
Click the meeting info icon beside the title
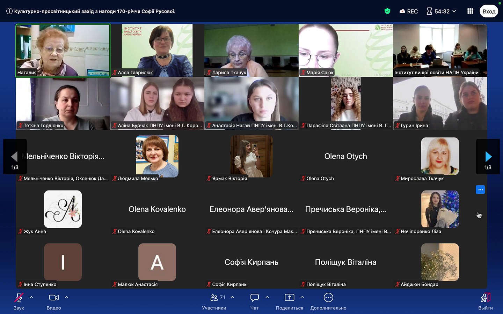tap(9, 11)
